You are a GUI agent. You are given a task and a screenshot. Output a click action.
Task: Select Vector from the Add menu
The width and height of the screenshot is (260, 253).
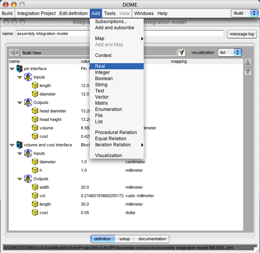tap(117, 97)
